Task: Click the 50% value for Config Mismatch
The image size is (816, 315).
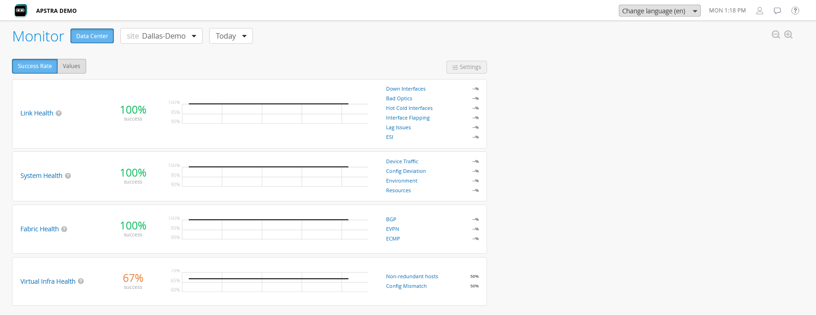Action: pyautogui.click(x=475, y=286)
